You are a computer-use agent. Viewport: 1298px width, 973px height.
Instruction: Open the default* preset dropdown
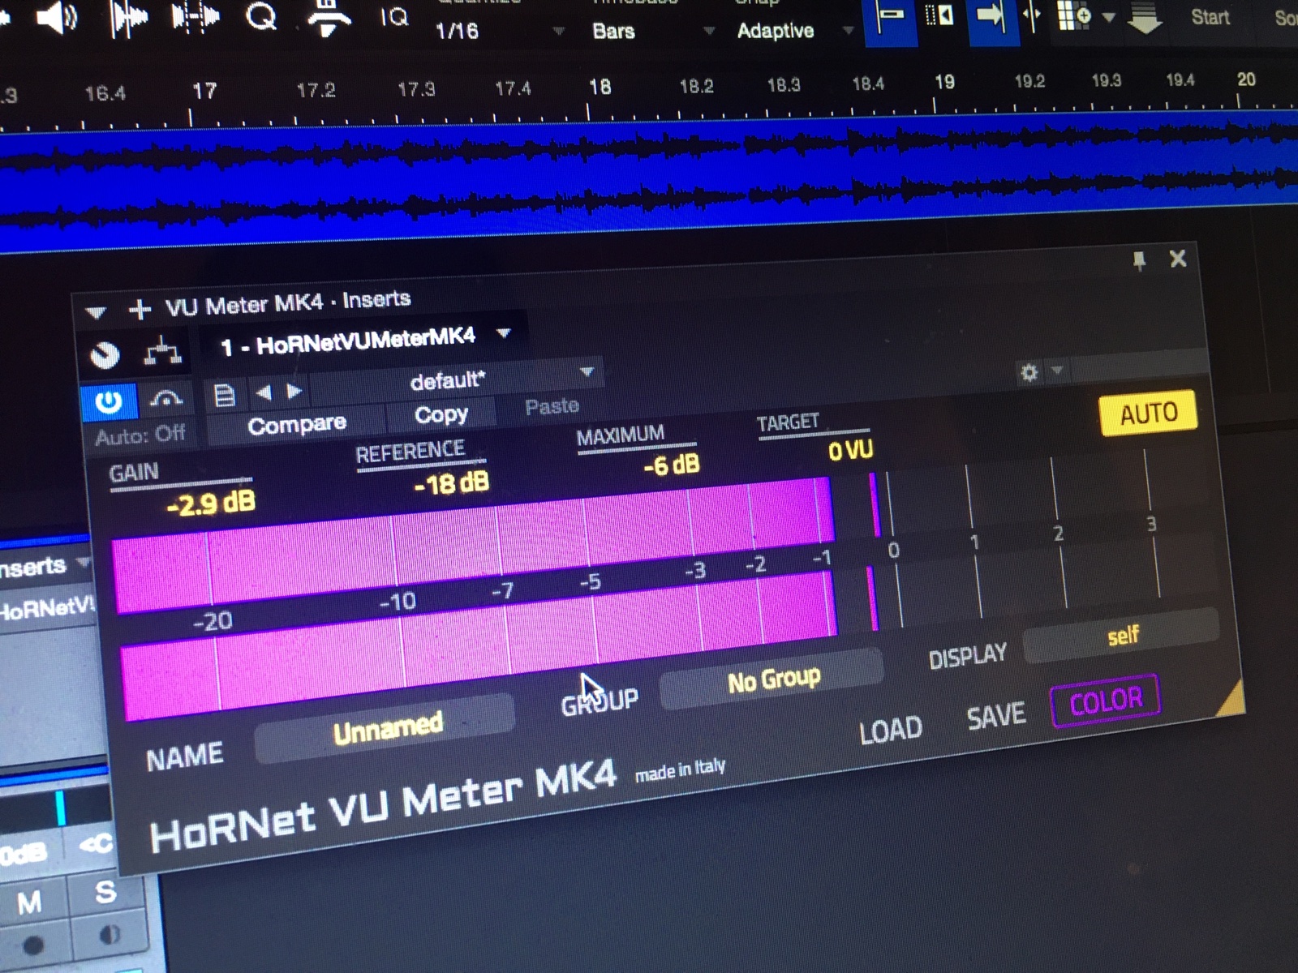pos(456,378)
